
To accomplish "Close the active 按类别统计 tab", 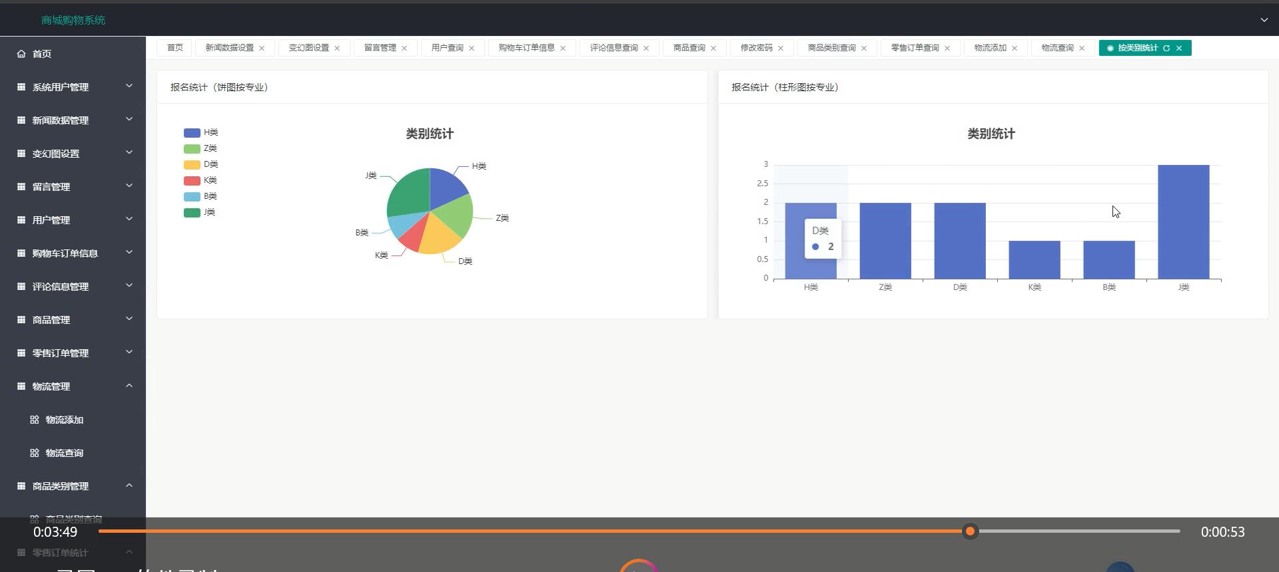I will click(x=1179, y=48).
